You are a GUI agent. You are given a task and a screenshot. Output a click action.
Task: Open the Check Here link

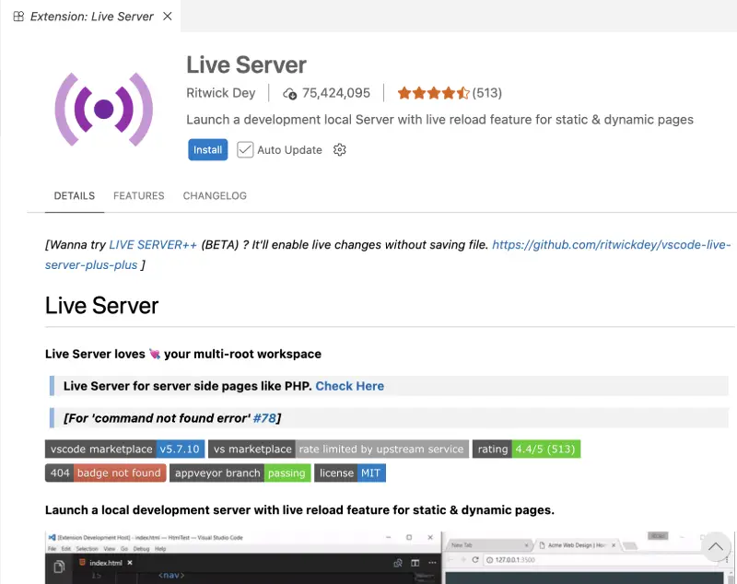tap(349, 386)
